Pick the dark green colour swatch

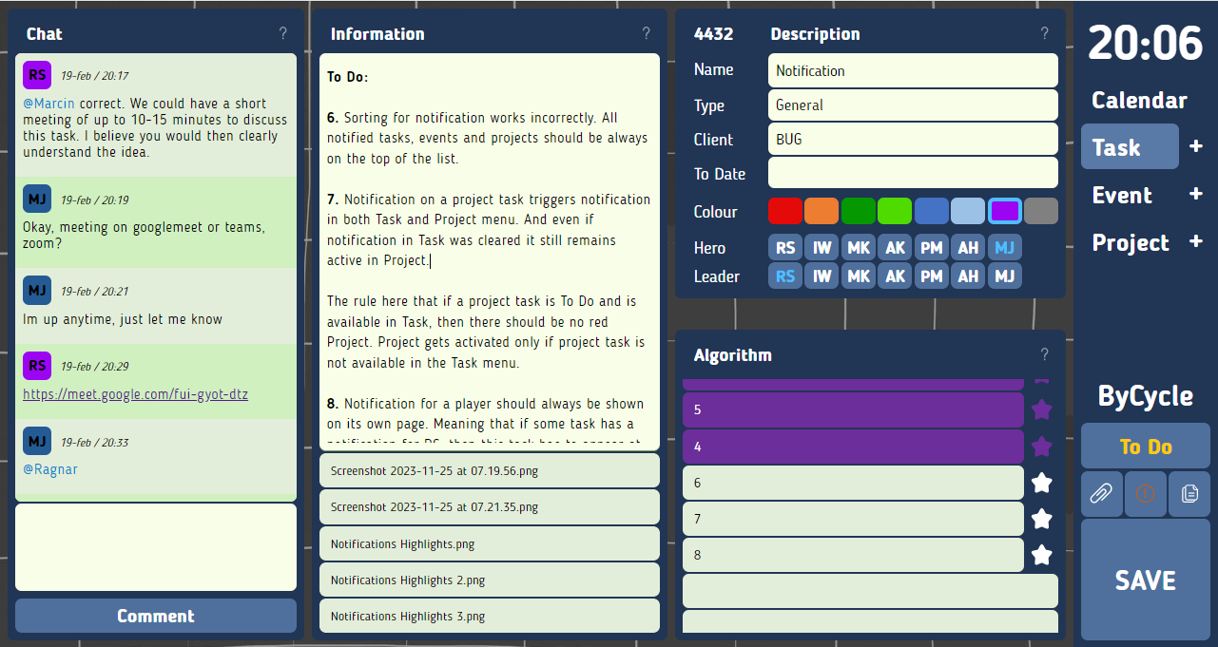[x=859, y=211]
